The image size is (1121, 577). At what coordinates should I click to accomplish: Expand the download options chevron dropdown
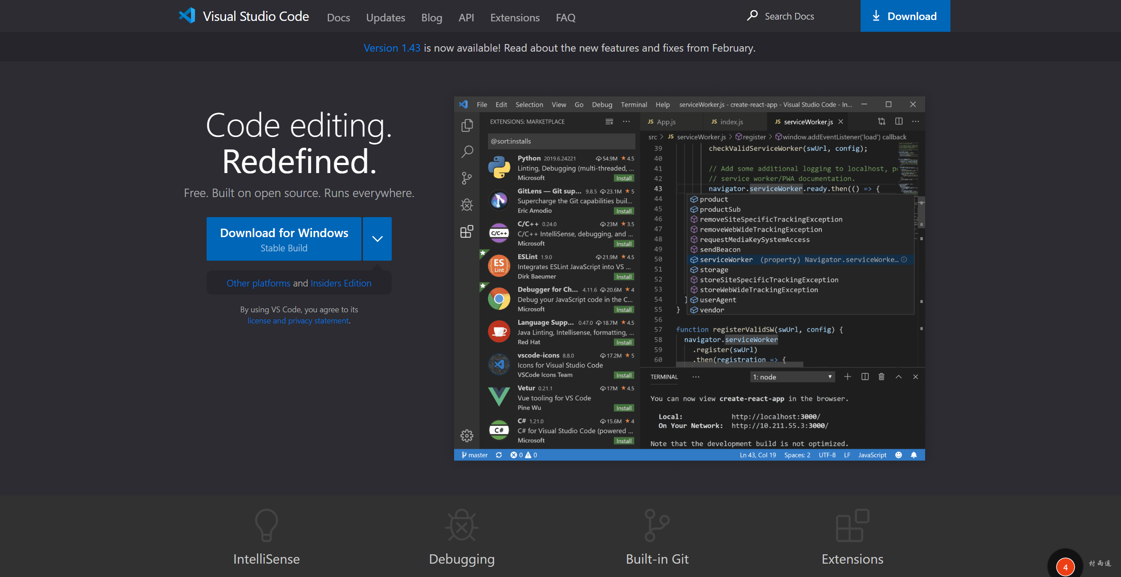coord(377,239)
